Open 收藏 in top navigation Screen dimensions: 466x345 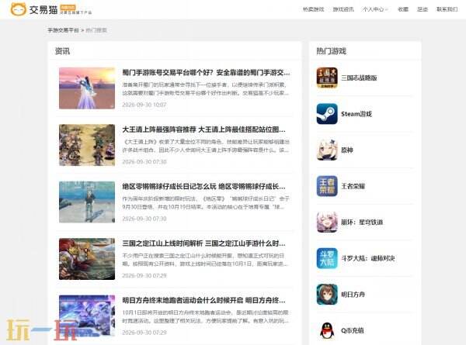403,9
